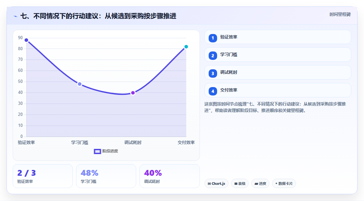This screenshot has height=201, width=364.
Task: Click the numbered badge 1 for 验证效率
Action: tap(213, 38)
